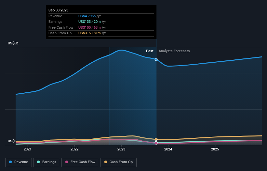Click the Revenue row label in tooltip
Image resolution: width=267 pixels, height=171 pixels.
pyautogui.click(x=55, y=16)
